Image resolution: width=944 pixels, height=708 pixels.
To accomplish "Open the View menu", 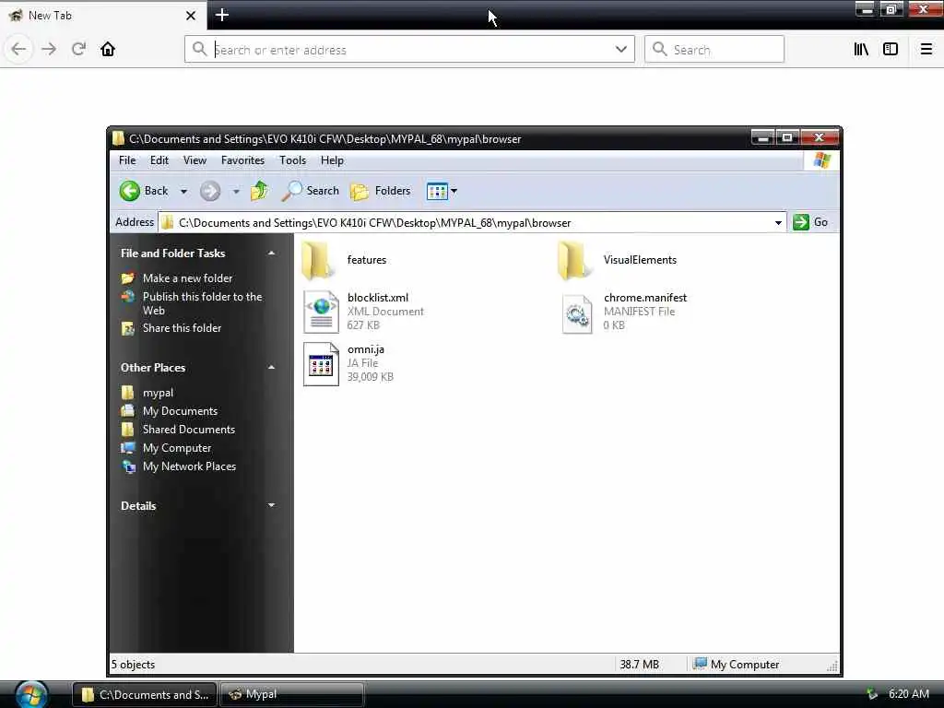I will (195, 160).
